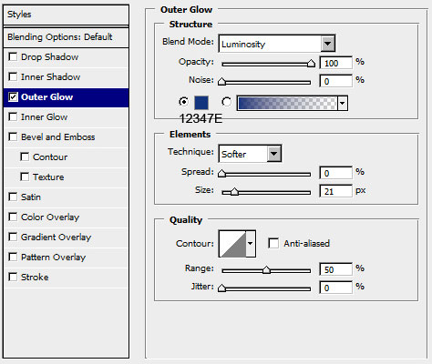432x364 pixels.
Task: Tick the Texture sub-option checkbox
Action: [x=25, y=177]
